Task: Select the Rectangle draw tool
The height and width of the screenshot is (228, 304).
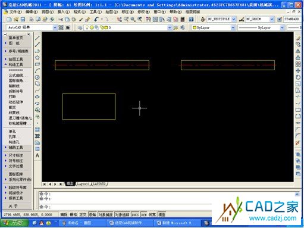Action: tap(37, 64)
